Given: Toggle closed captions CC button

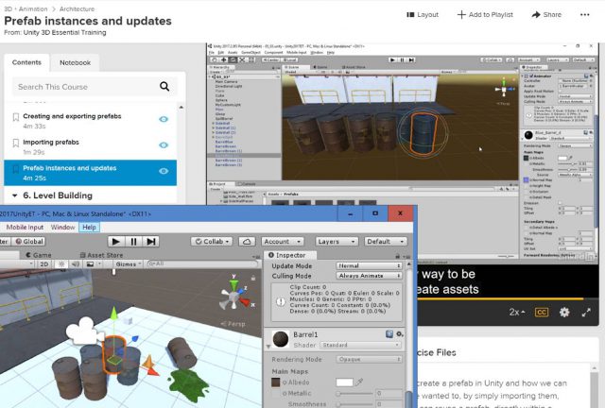Looking at the screenshot, I should point(542,312).
